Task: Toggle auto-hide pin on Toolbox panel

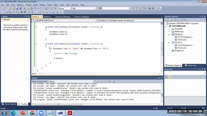Action: tap(27, 16)
